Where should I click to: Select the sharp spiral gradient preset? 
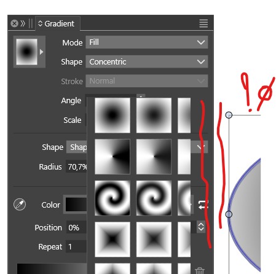(112, 198)
